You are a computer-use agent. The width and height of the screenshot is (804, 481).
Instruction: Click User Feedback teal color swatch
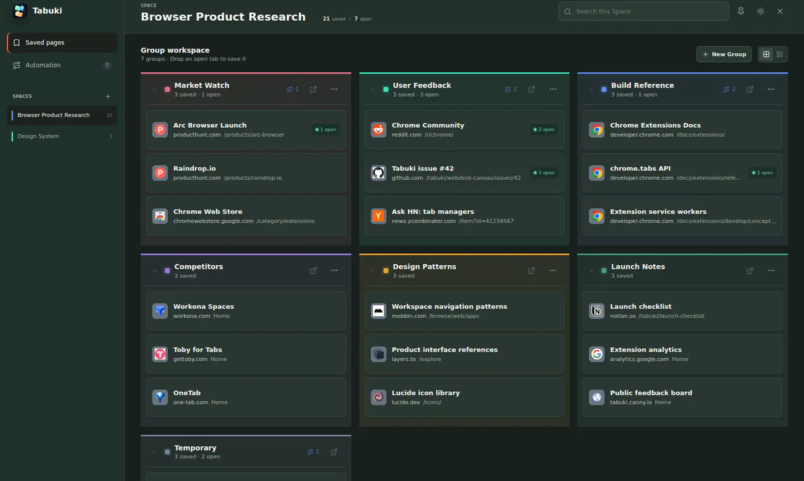(386, 90)
